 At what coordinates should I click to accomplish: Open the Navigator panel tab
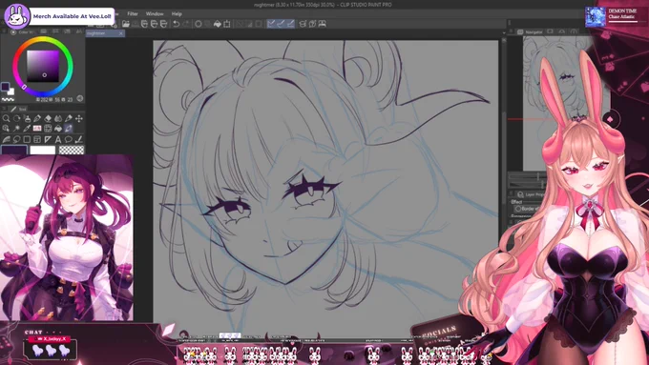pyautogui.click(x=531, y=31)
